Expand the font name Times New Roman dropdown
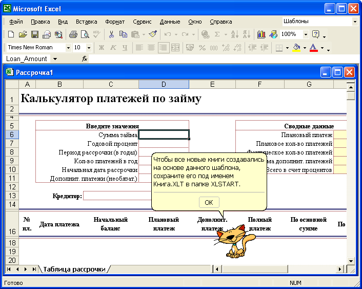The width and height of the screenshot is (362, 289). coord(68,48)
